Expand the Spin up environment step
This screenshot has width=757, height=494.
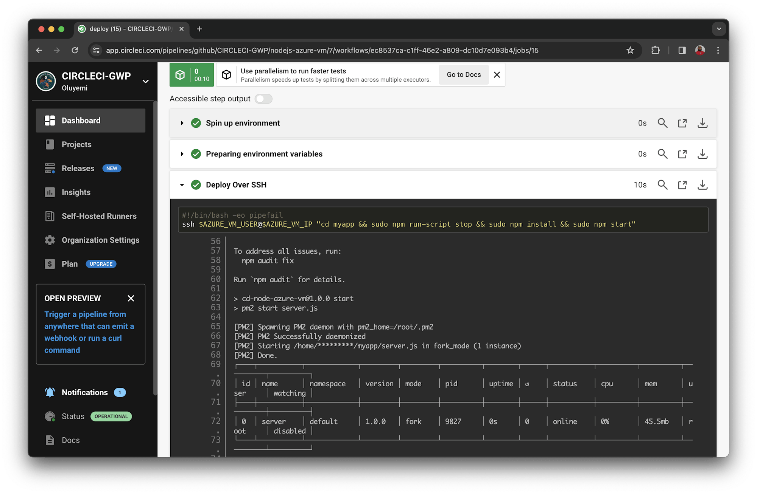[x=182, y=123]
